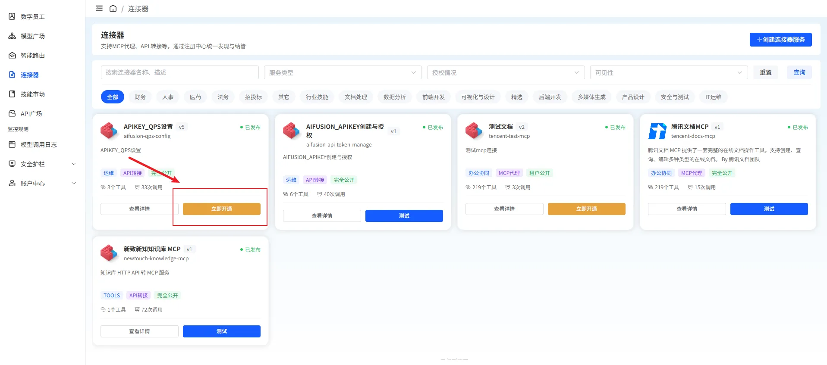Select the 安全与测试 category tab

pyautogui.click(x=675, y=97)
